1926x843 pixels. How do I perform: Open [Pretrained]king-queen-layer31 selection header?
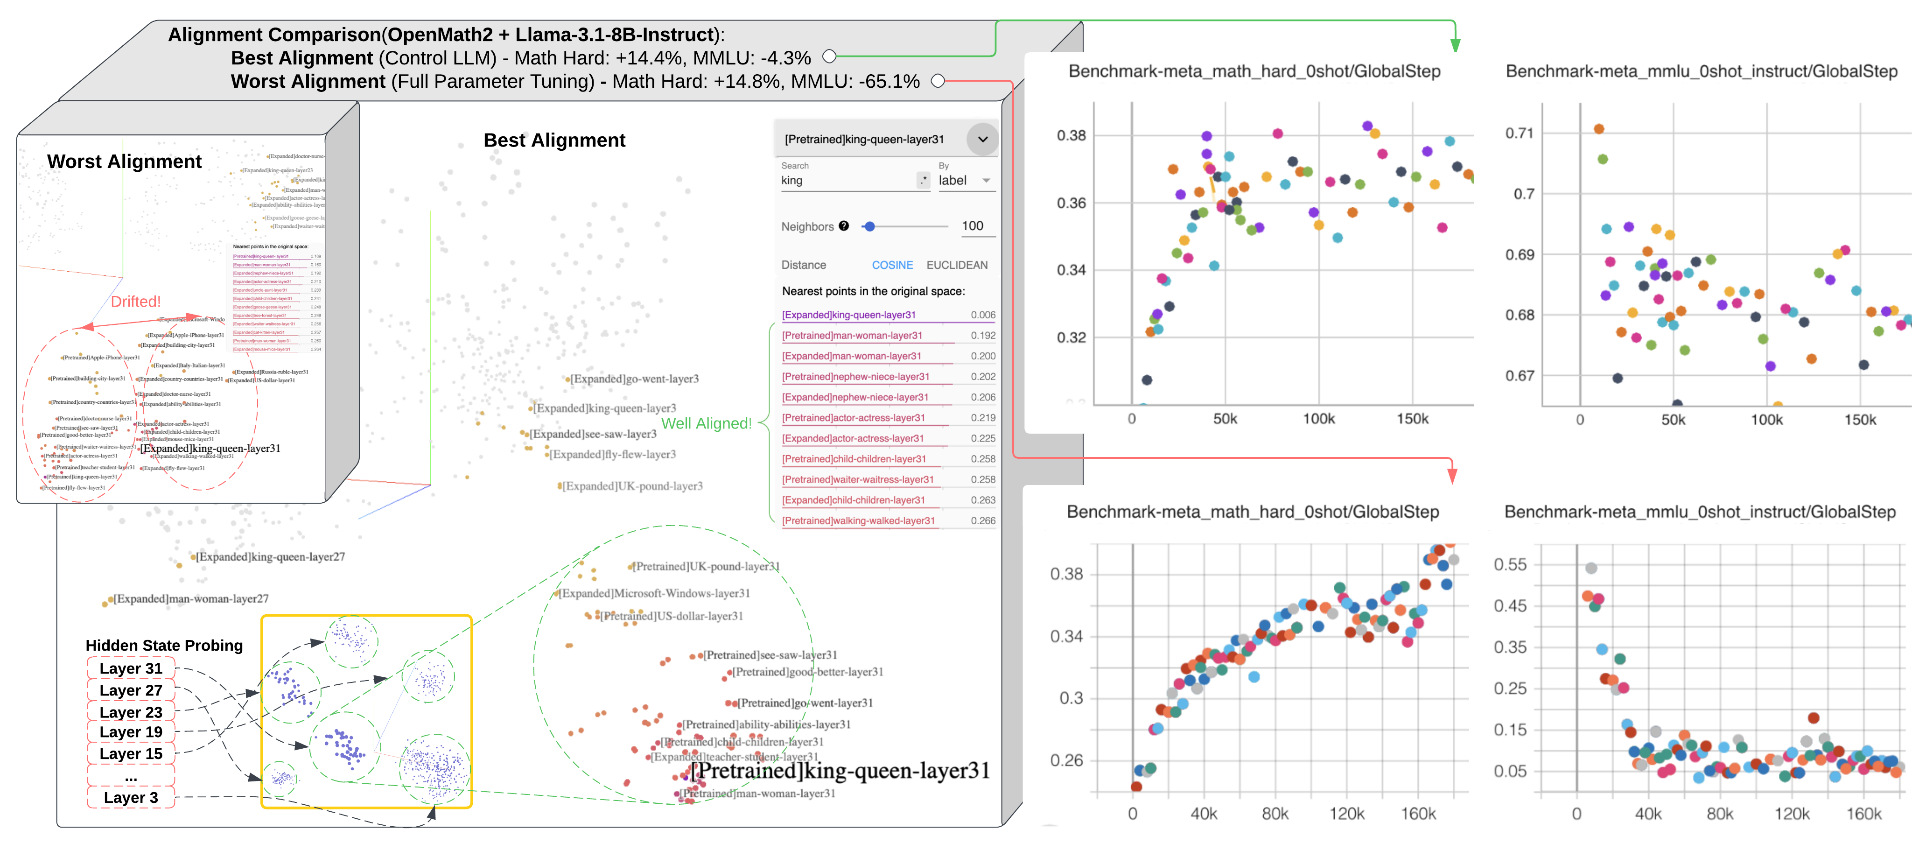[x=864, y=139]
